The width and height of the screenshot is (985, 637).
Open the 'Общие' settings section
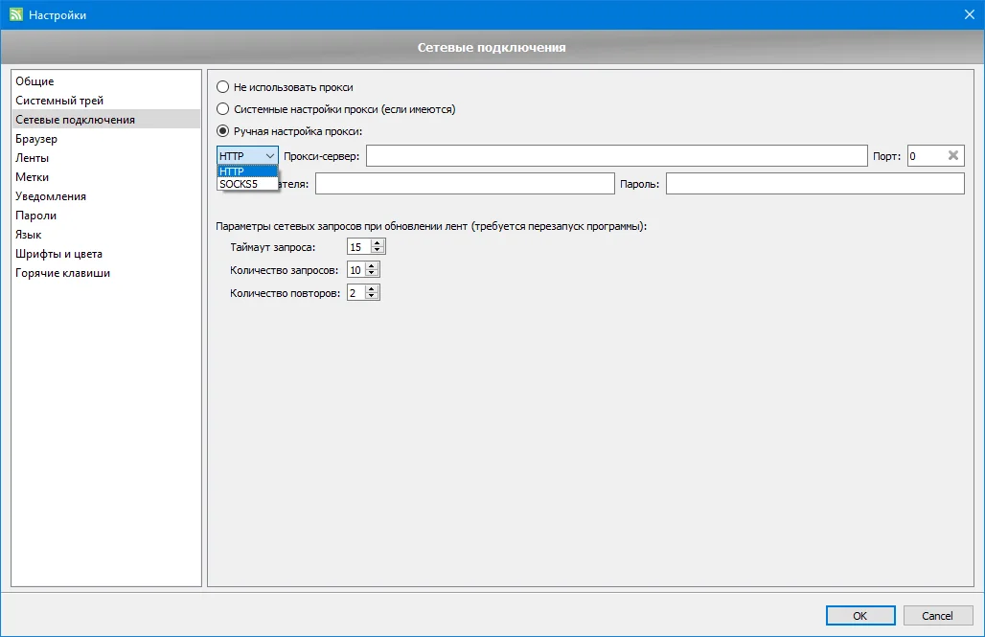[35, 81]
